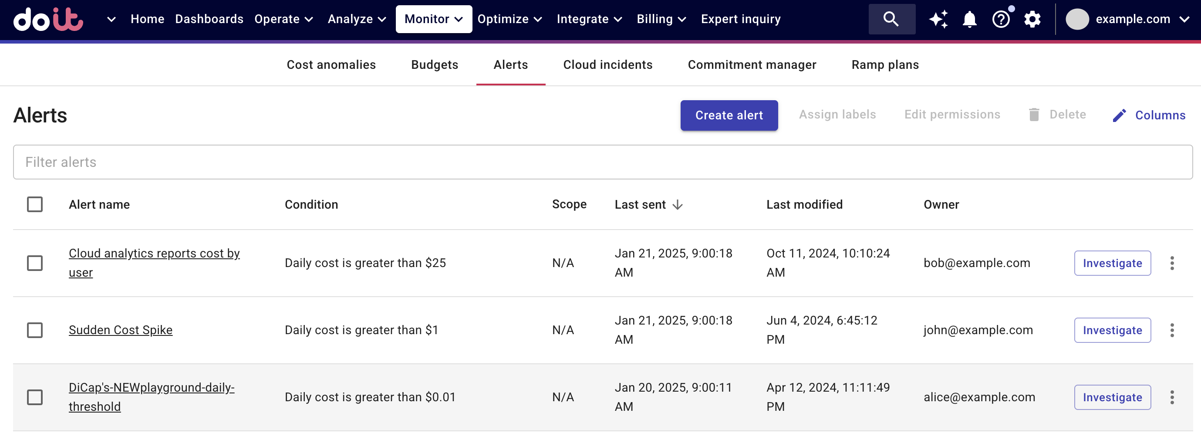
Task: Open the help question mark icon
Action: pos(1001,19)
